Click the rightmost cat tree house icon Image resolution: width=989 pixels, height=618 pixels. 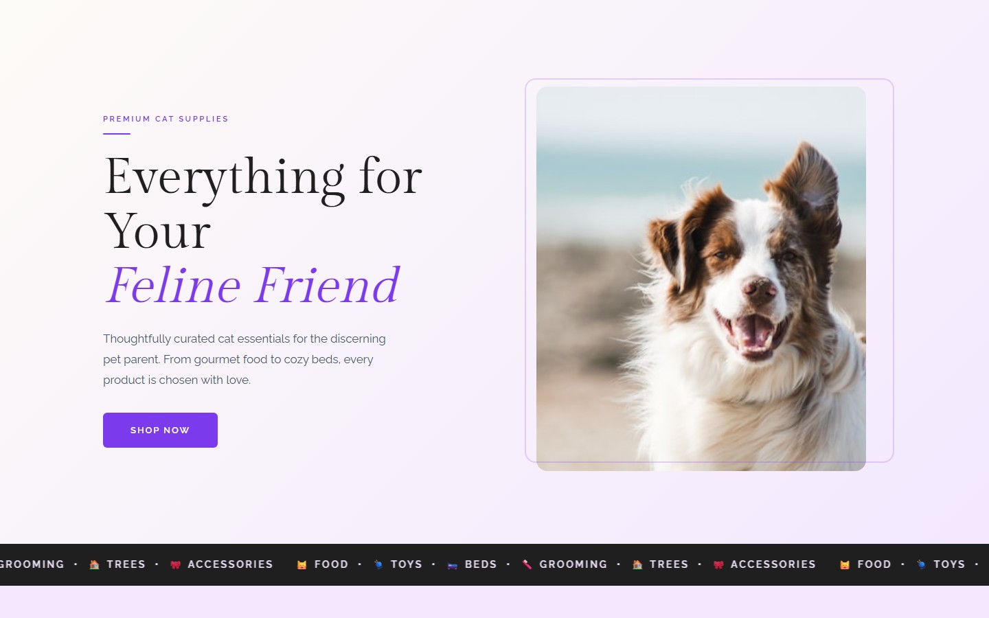tap(637, 564)
